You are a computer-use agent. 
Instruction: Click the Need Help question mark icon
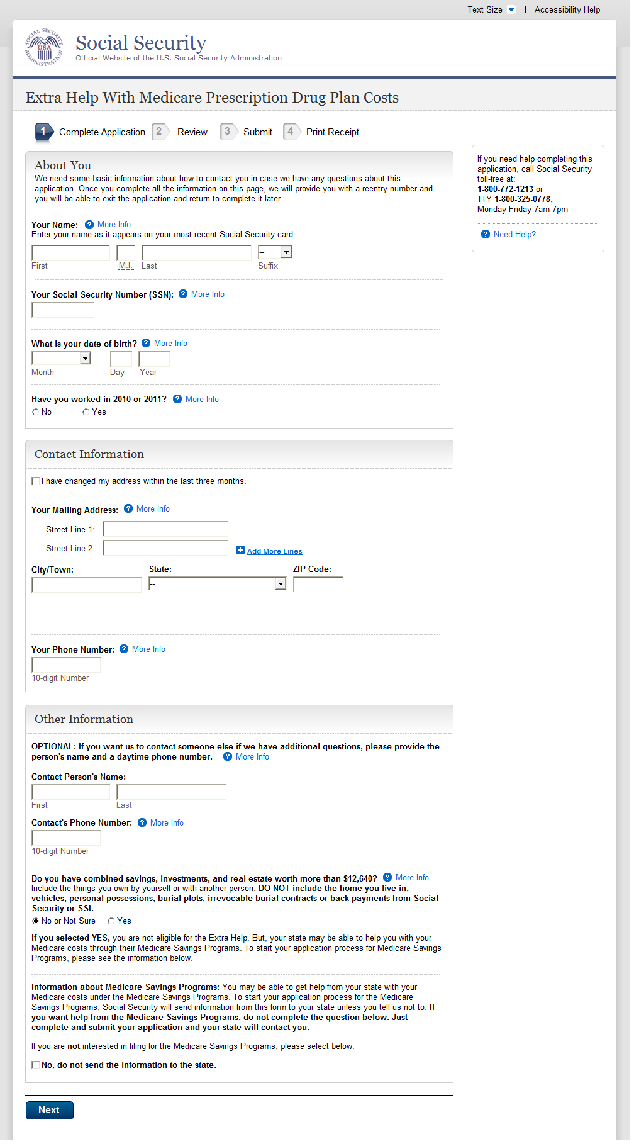click(x=486, y=235)
